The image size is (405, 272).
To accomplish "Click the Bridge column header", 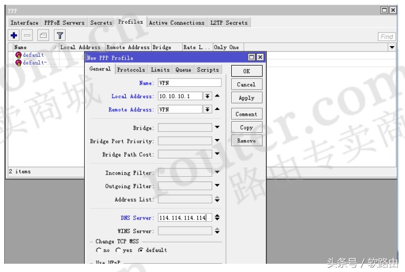I will coord(167,47).
